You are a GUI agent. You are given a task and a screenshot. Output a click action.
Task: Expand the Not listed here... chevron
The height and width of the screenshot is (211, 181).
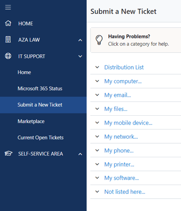[97, 191]
